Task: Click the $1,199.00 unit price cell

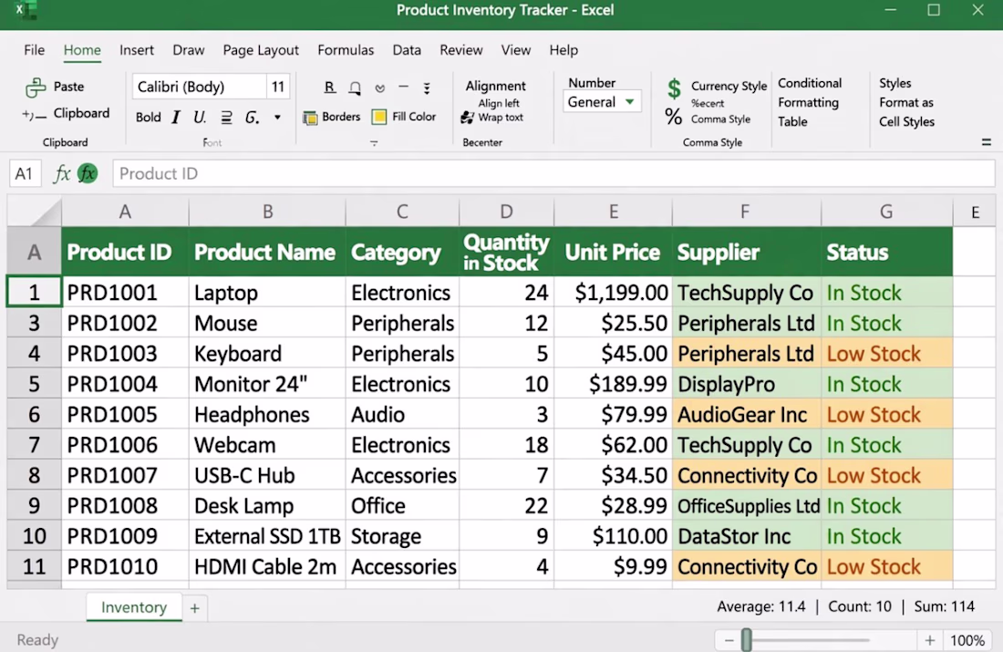Action: pyautogui.click(x=613, y=293)
